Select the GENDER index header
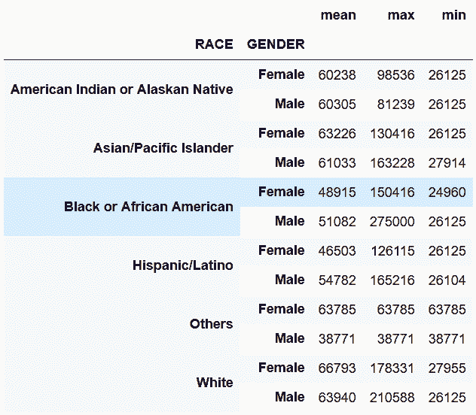 click(x=276, y=44)
